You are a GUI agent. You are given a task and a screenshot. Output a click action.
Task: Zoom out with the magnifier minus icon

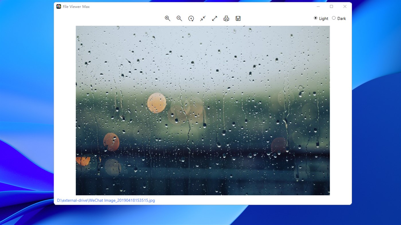pyautogui.click(x=179, y=18)
